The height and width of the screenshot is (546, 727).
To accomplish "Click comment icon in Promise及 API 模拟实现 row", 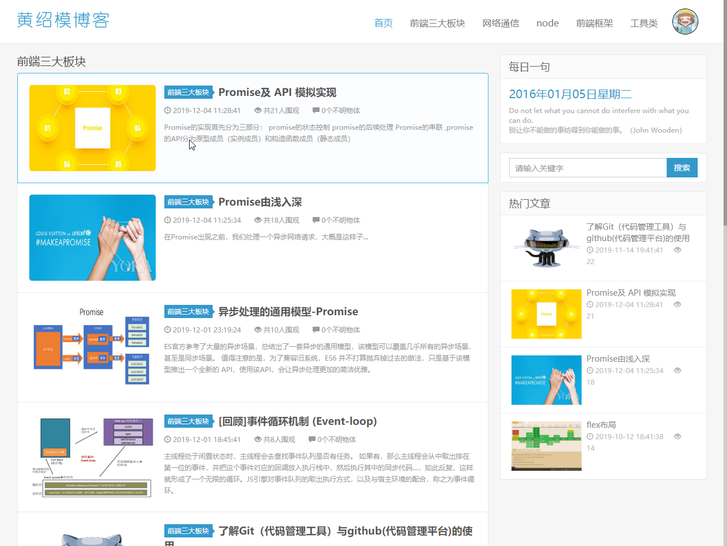I will 316,110.
